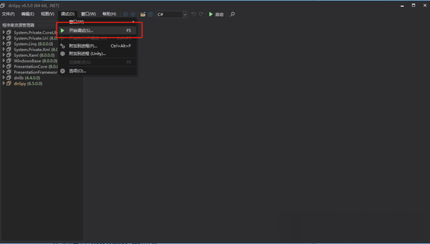Image resolution: width=430 pixels, height=244 pixels.
Task: Click the navigate forward arrow icon
Action: tap(133, 14)
